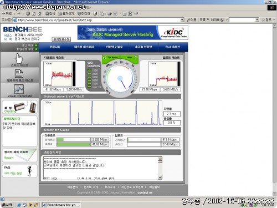Expand the Links (연결) toolbar chevron
This screenshot has width=277, height=208.
208,19
